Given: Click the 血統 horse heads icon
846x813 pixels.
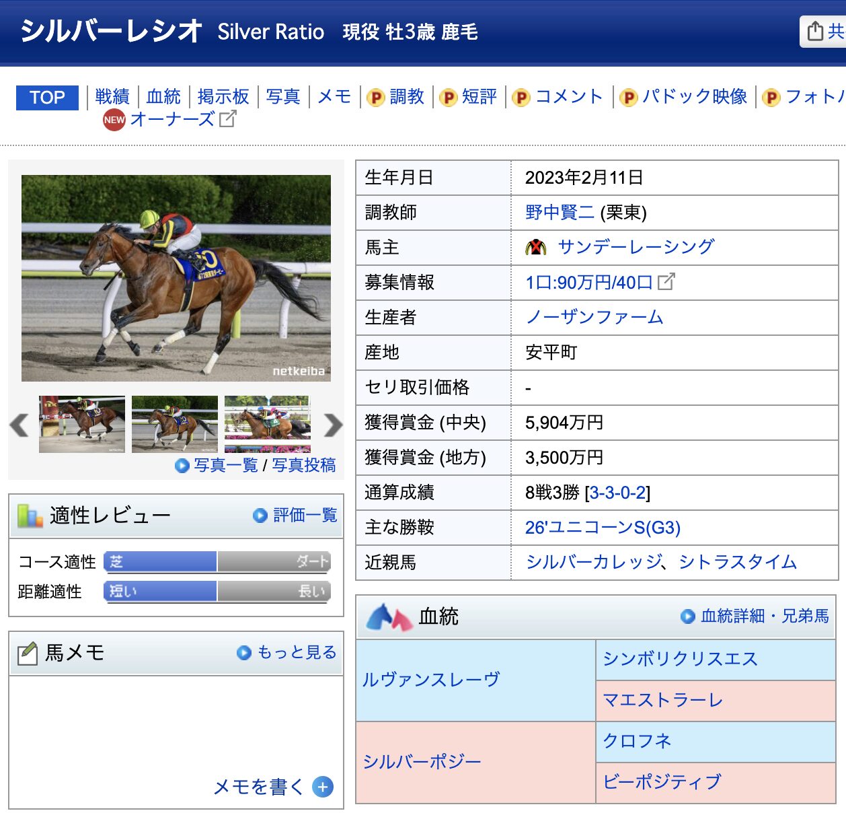Looking at the screenshot, I should click(x=389, y=616).
